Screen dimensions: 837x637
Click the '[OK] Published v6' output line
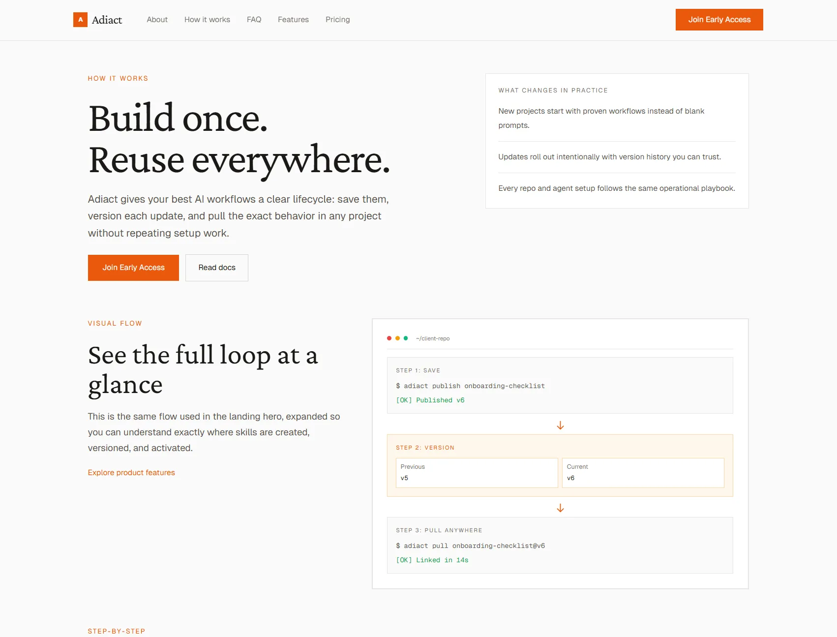point(430,400)
